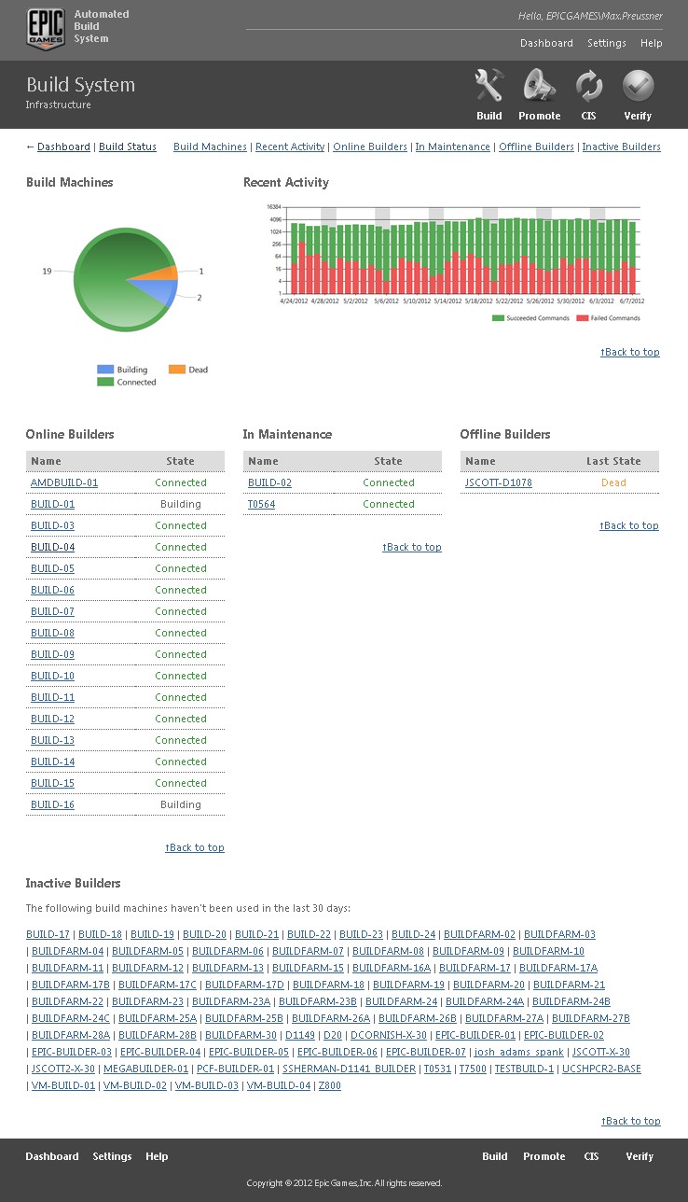Image resolution: width=688 pixels, height=1202 pixels.
Task: Open inactive builder MEGABUILDER-01
Action: [145, 1069]
